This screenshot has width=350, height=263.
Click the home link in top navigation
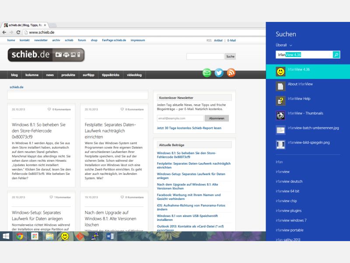point(11,40)
